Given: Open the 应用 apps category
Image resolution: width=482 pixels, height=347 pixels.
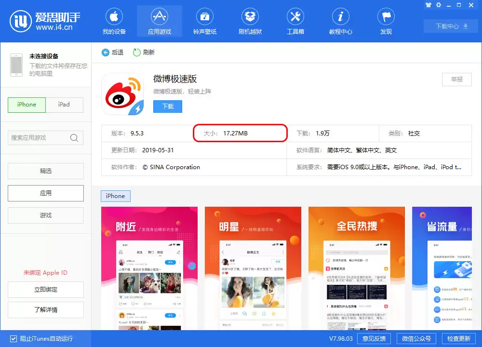Looking at the screenshot, I should click(x=45, y=193).
